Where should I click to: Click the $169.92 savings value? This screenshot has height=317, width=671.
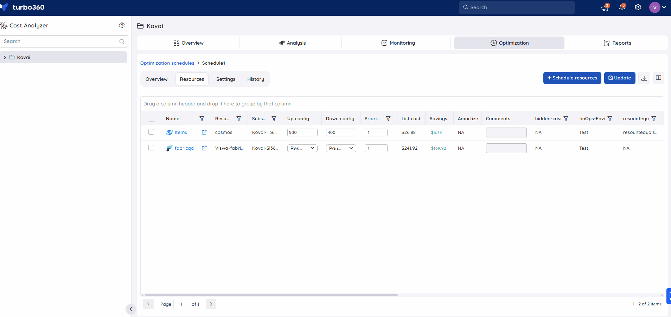point(439,148)
